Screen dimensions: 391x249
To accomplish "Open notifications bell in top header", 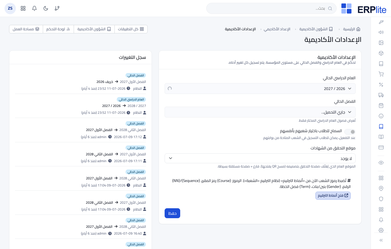I will (35, 8).
